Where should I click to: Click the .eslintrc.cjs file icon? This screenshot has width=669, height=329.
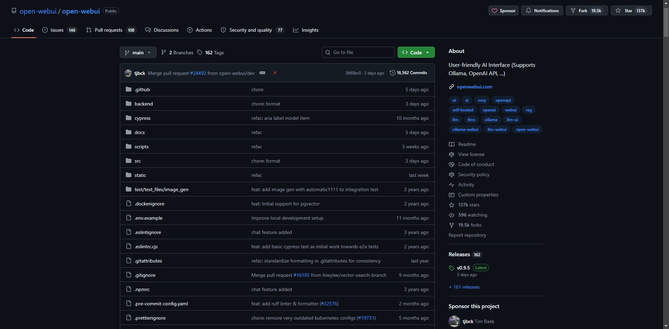pyautogui.click(x=129, y=246)
